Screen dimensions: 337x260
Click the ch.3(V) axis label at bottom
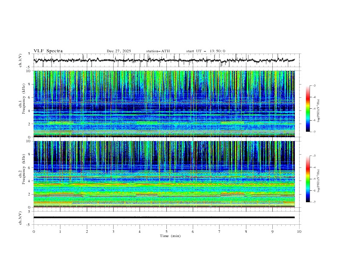pyautogui.click(x=20, y=218)
